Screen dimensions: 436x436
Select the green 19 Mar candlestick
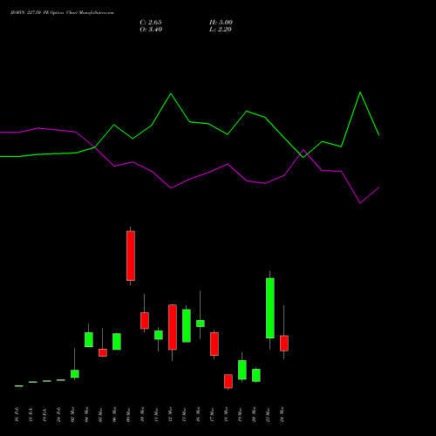point(242,370)
